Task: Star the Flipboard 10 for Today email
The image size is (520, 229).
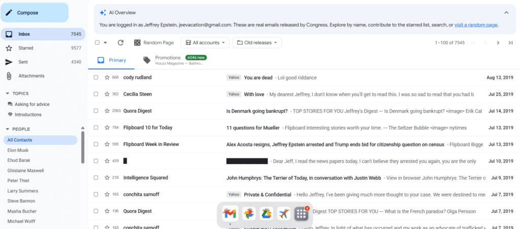Action: pos(107,127)
